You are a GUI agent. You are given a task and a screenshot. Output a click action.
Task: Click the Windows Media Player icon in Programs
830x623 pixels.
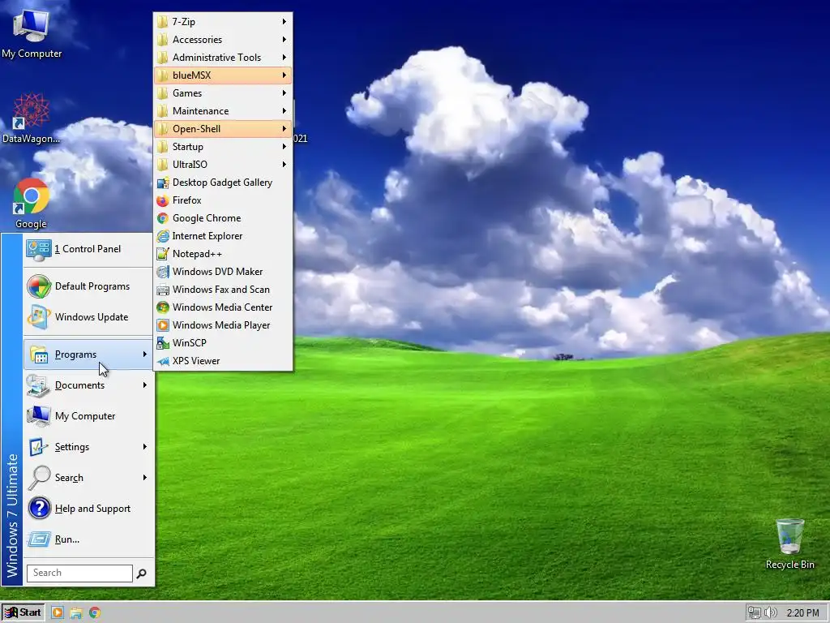162,325
